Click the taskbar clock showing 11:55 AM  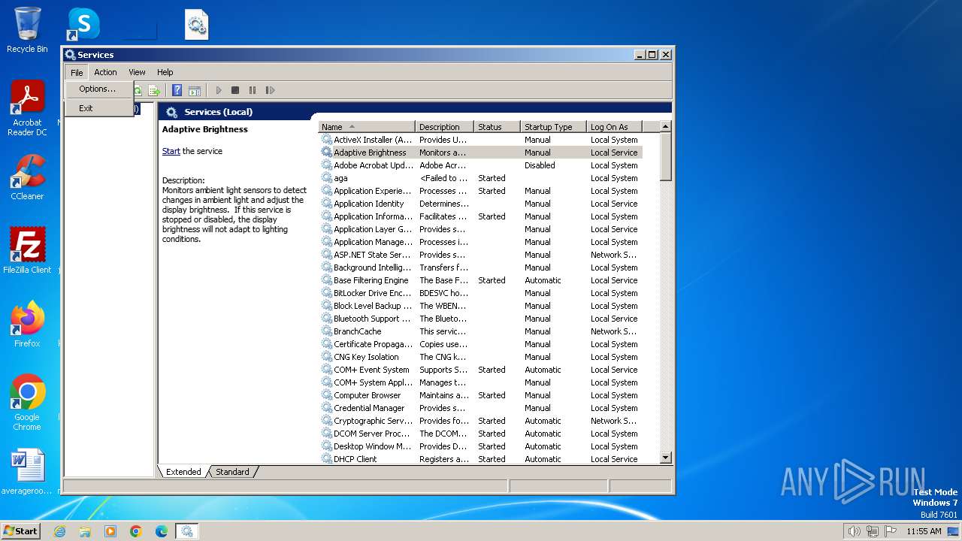[x=924, y=531]
